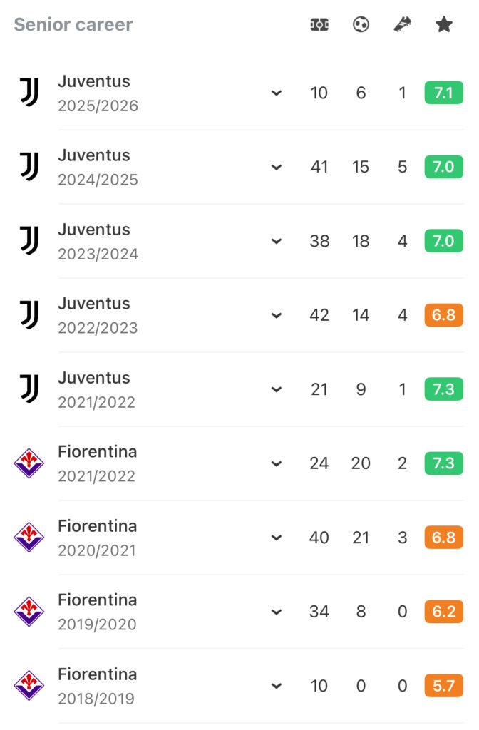Click the matches played pitch icon header
The width and height of the screenshot is (479, 730).
319,25
